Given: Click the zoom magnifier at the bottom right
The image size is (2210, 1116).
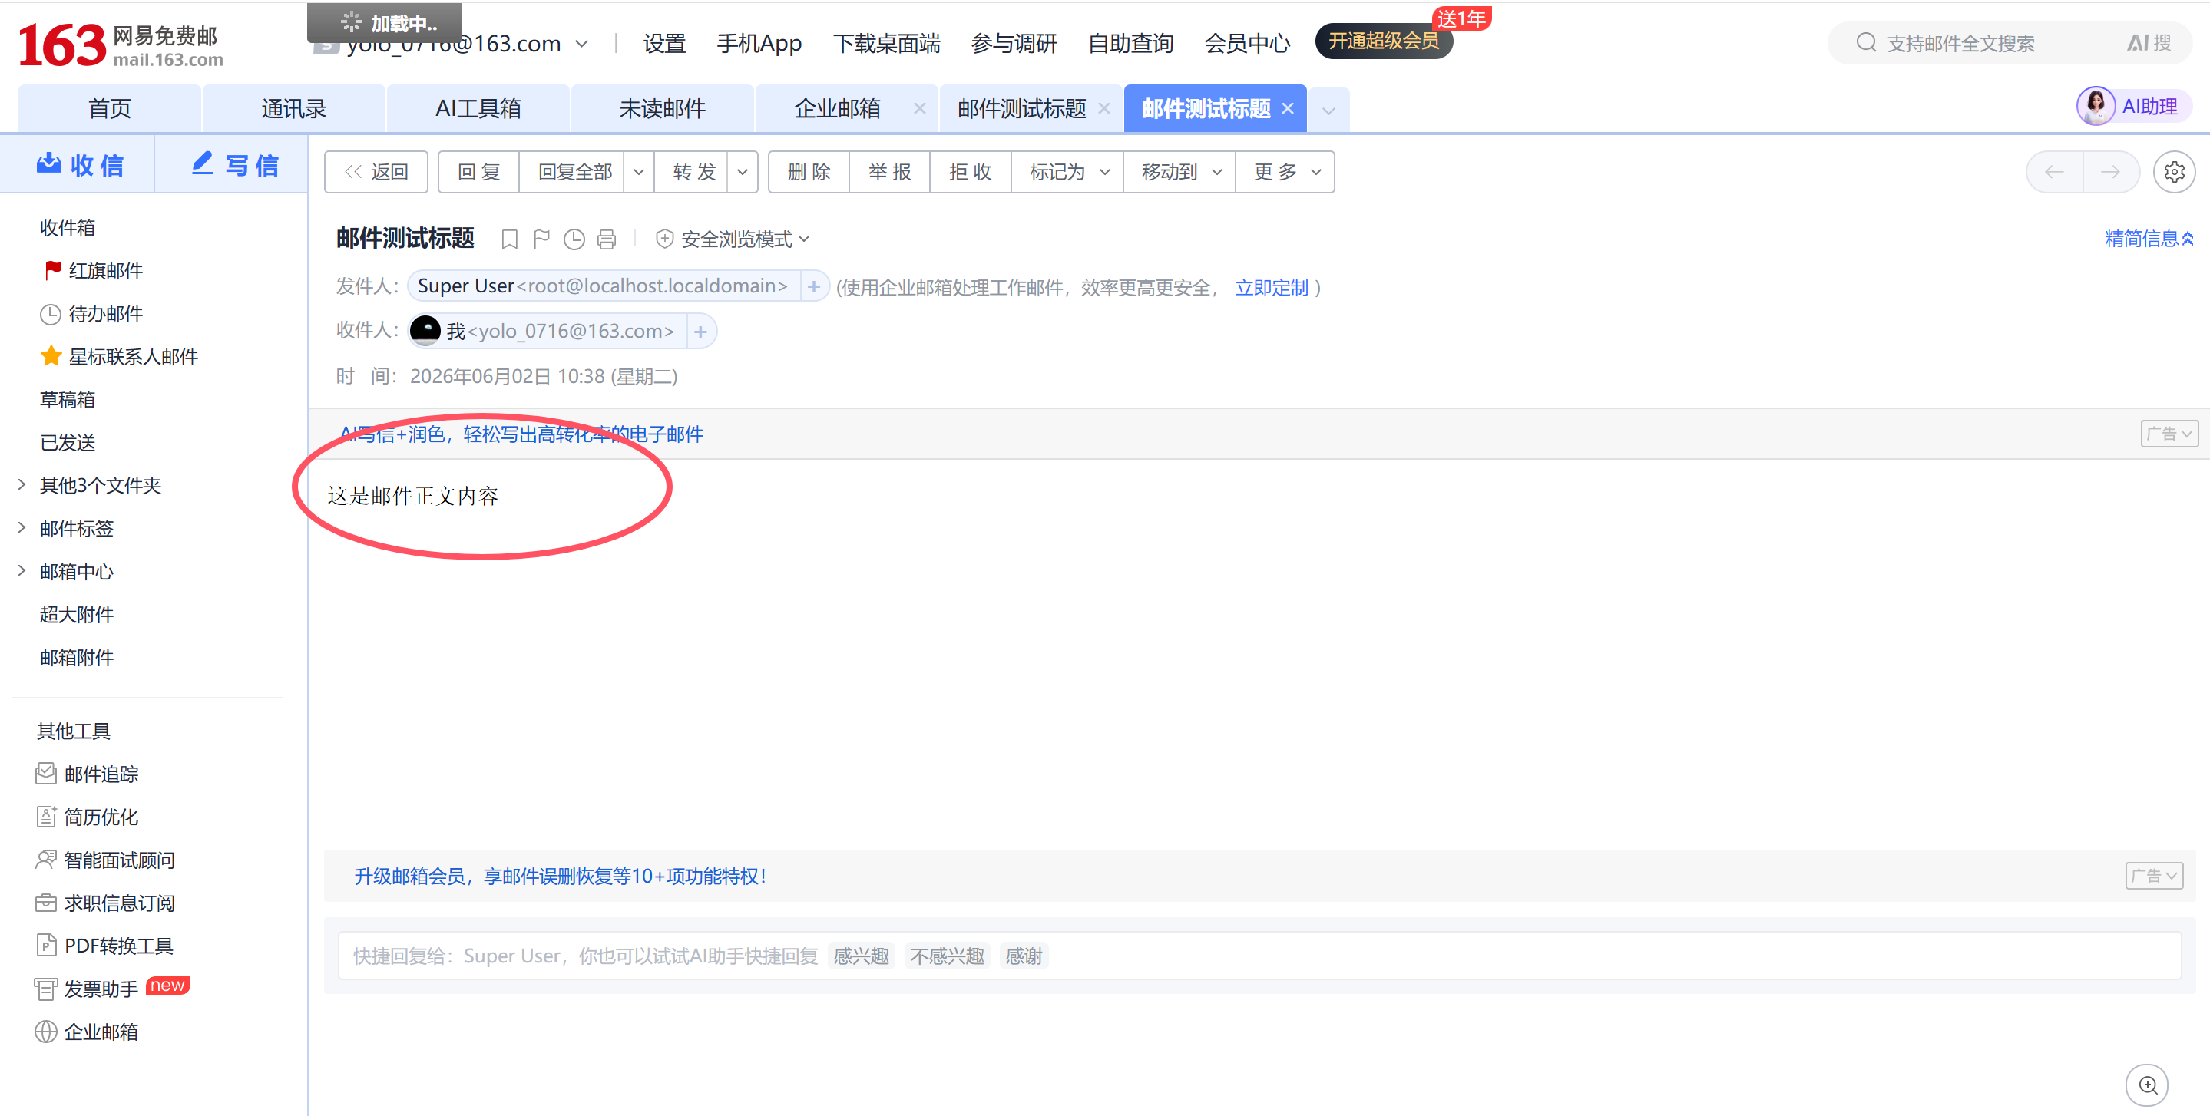Looking at the screenshot, I should pos(2147,1085).
